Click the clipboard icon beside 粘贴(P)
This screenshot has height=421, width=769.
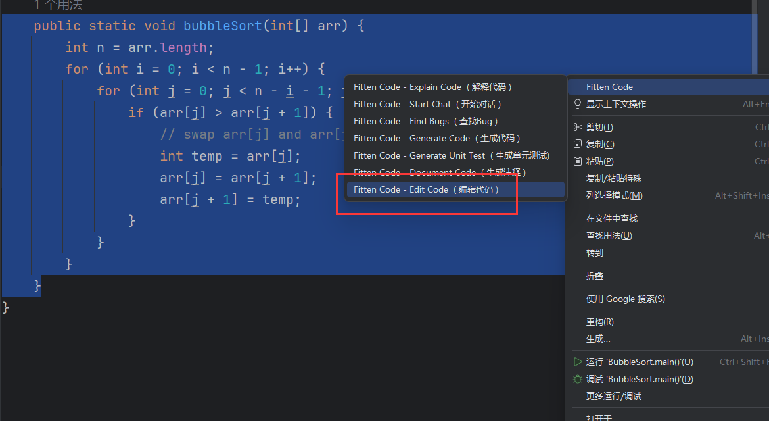click(x=578, y=161)
